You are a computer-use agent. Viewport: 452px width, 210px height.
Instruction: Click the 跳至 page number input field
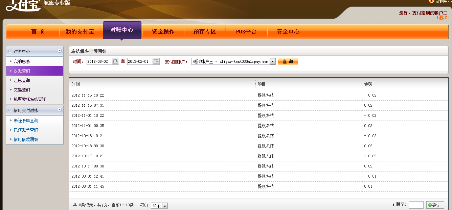tap(416, 205)
